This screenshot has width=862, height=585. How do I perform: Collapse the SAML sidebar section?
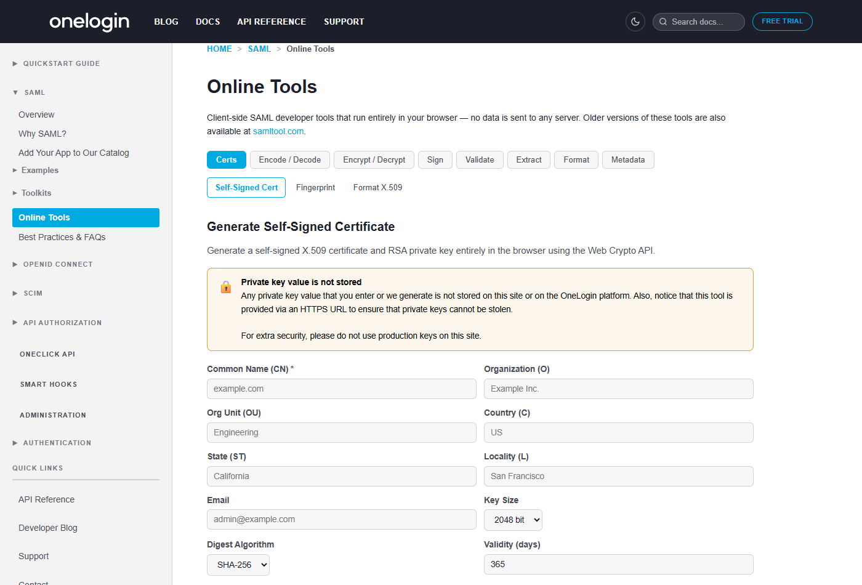click(29, 92)
